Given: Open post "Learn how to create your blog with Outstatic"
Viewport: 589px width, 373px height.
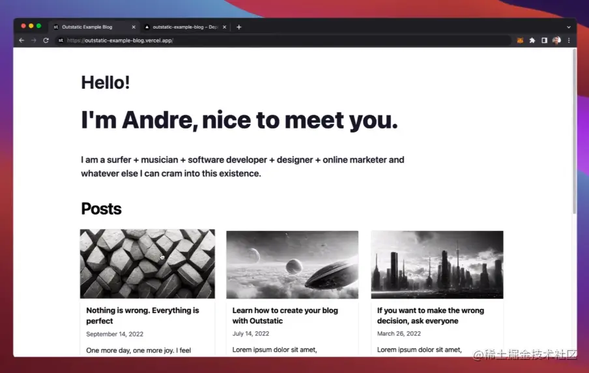Looking at the screenshot, I should (285, 316).
